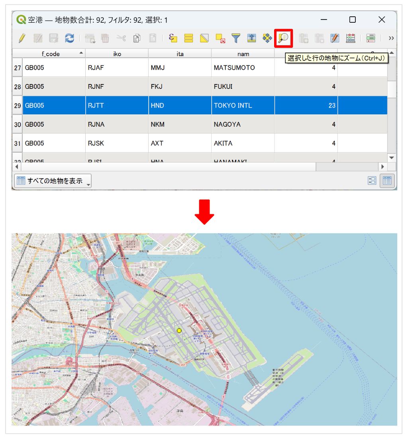Click the save edits floppy icon
Viewport: 408px width, 439px height.
tap(53, 38)
